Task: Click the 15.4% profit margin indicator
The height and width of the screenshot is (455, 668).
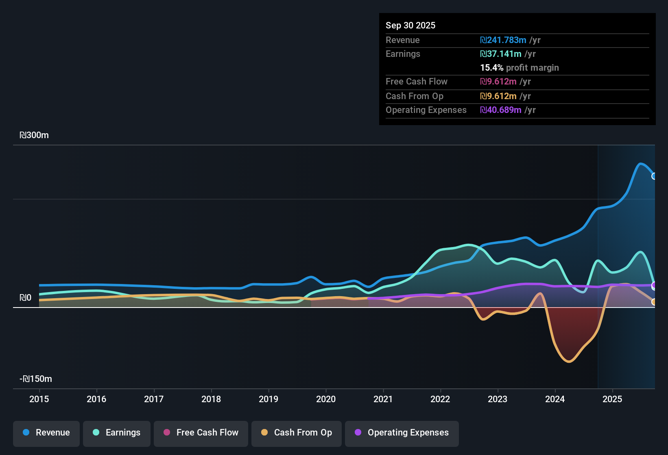Action: point(520,67)
